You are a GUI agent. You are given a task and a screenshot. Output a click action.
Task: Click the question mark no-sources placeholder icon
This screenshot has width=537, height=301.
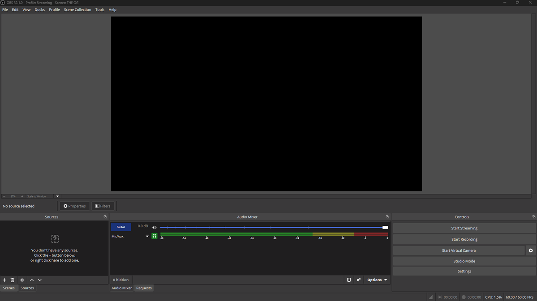pos(55,239)
